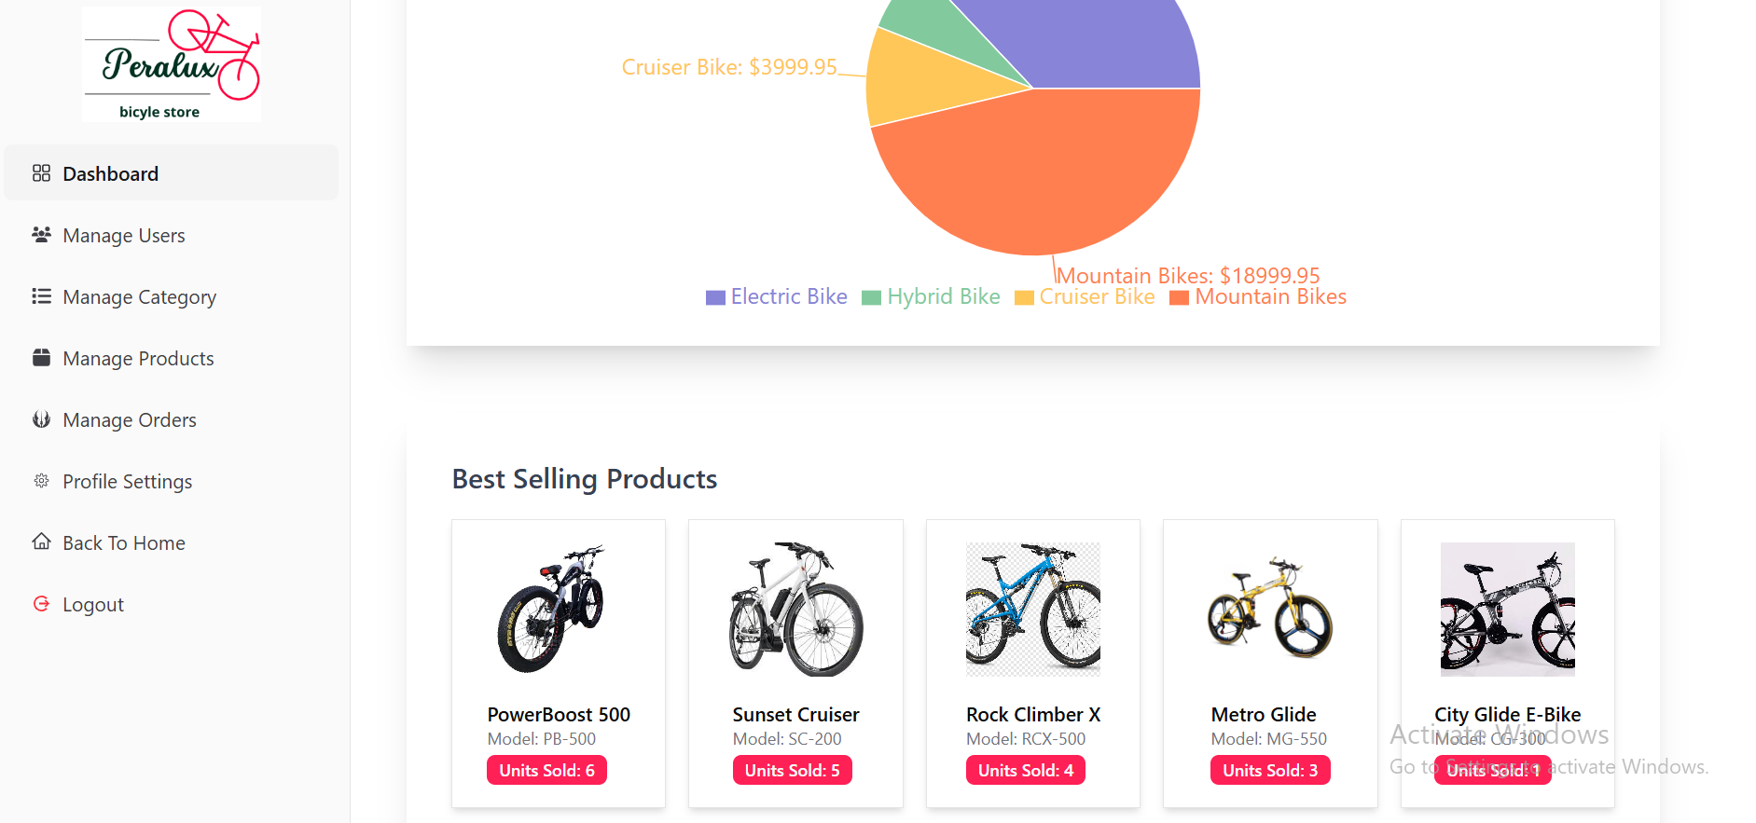
Task: Open the Manage Orders menu item
Action: click(130, 420)
